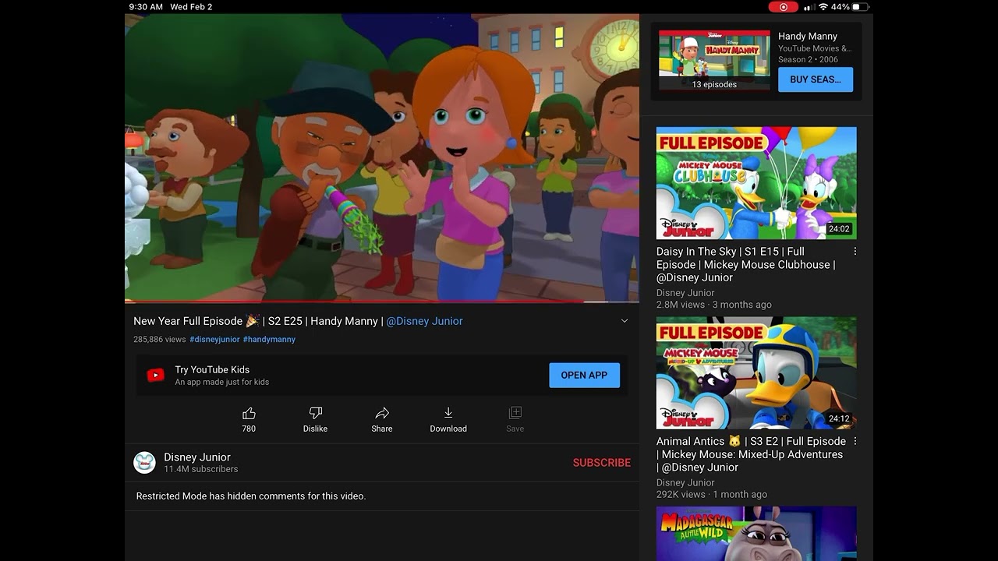Subscribe to Disney Junior channel

(602, 463)
